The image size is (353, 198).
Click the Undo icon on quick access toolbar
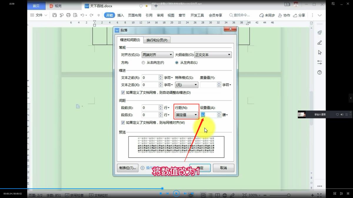pyautogui.click(x=82, y=15)
